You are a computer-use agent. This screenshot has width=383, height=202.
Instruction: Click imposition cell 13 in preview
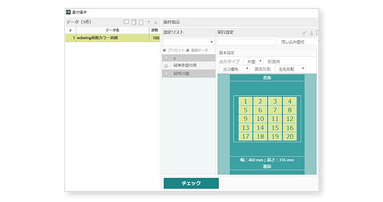coord(246,128)
